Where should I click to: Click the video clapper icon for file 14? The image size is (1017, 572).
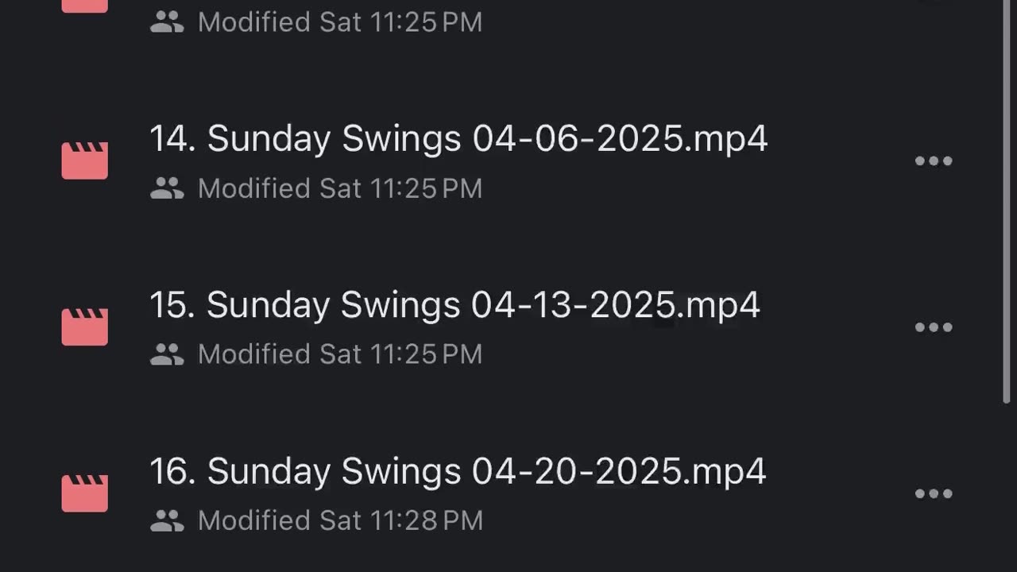(85, 160)
